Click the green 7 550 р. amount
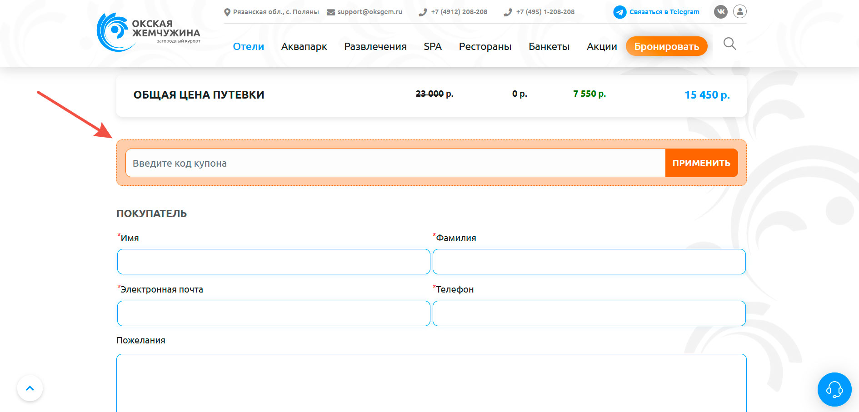The image size is (859, 412). pos(589,94)
